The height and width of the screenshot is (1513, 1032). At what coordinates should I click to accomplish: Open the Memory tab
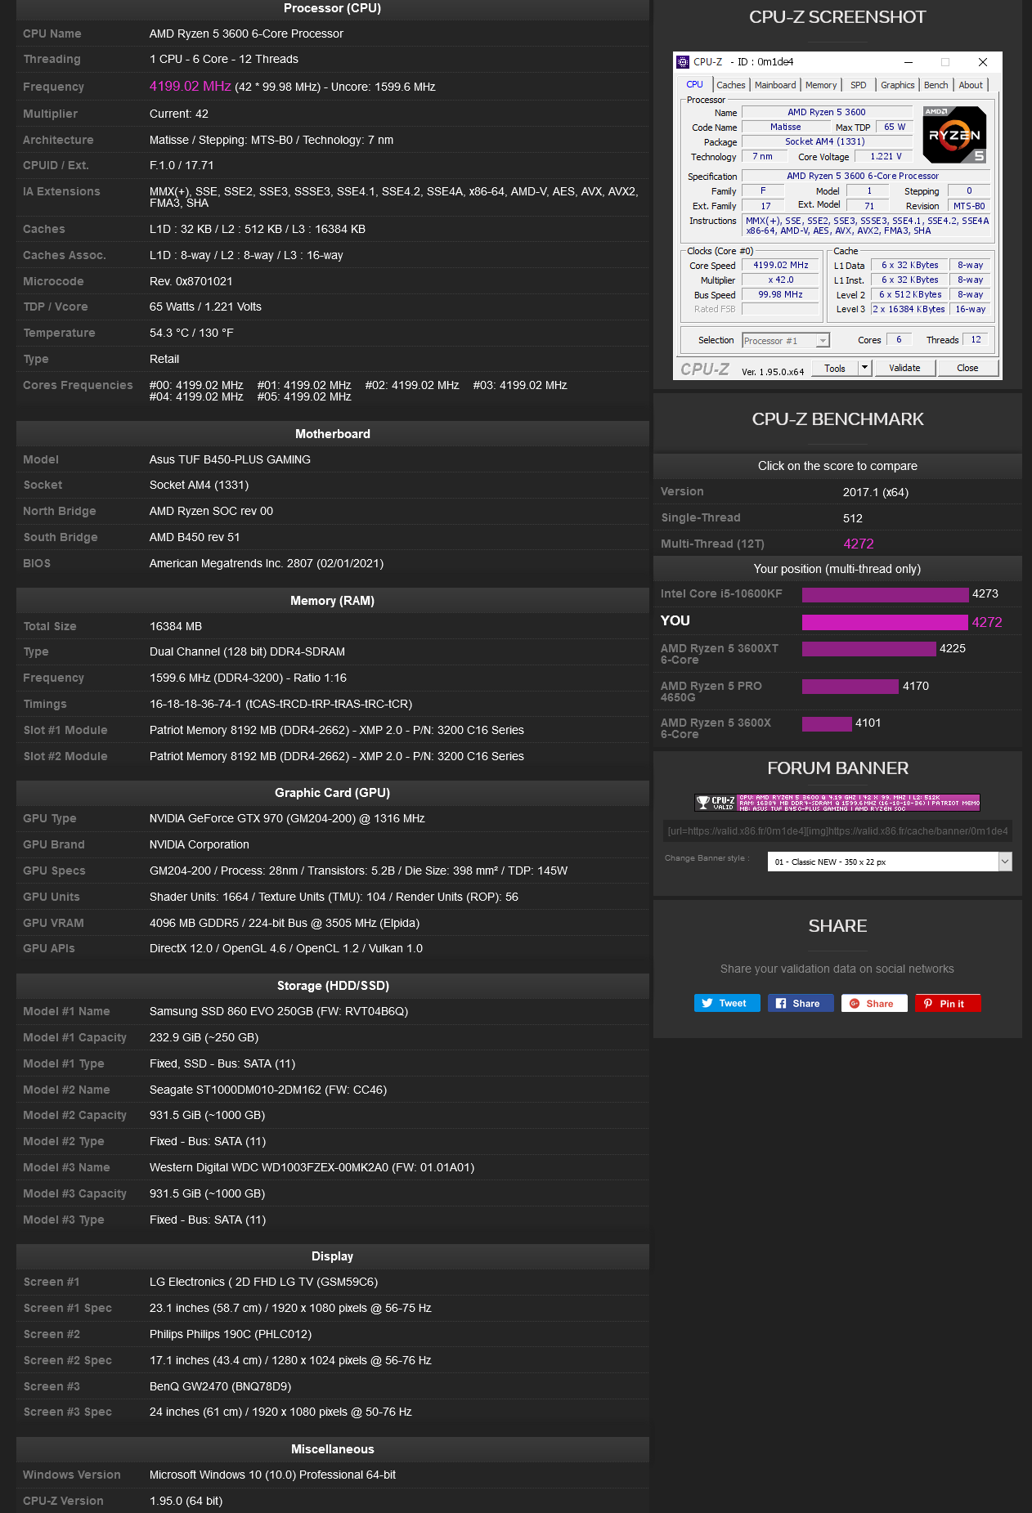coord(821,85)
